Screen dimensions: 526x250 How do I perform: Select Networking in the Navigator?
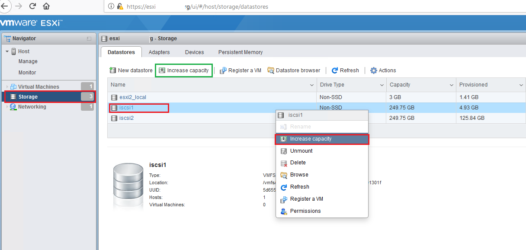(x=32, y=107)
